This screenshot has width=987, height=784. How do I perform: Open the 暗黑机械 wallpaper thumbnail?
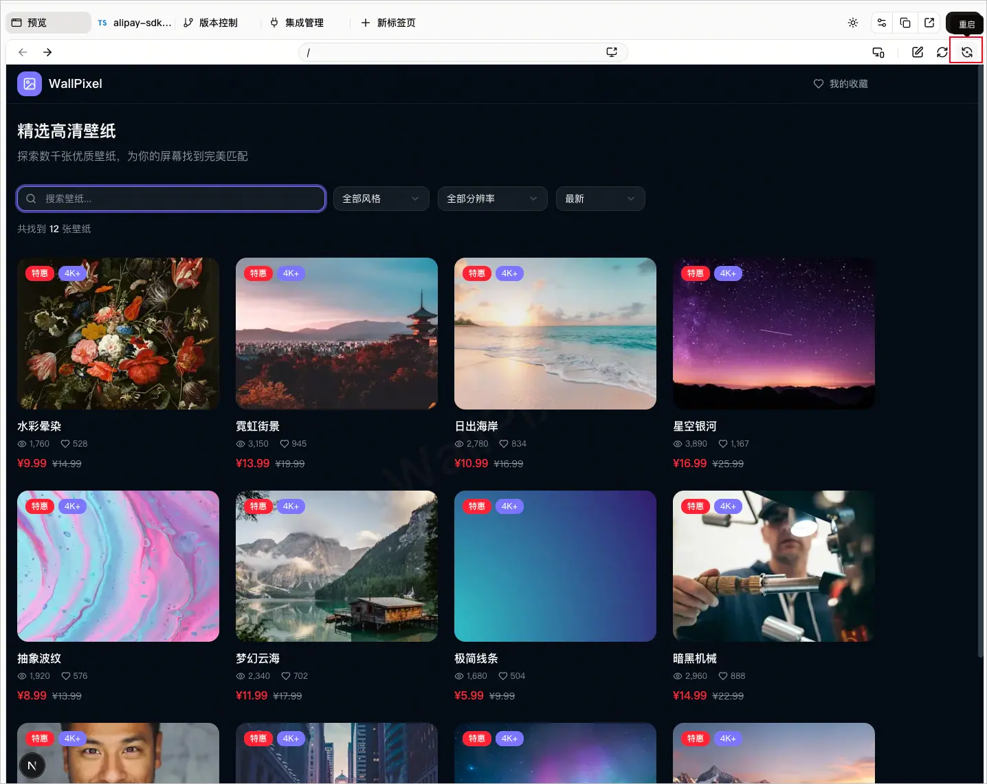coord(774,566)
